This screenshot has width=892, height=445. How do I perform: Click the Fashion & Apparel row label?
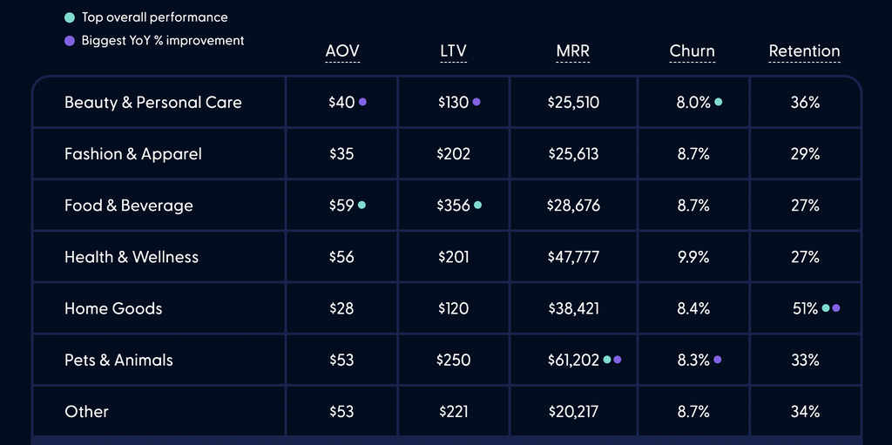coord(133,154)
